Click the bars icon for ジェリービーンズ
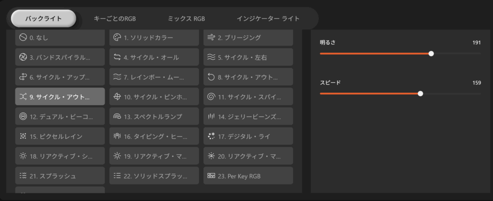Viewport: 493px width, 201px height. coord(211,116)
